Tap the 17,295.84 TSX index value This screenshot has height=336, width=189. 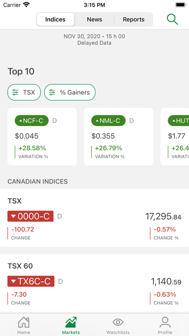click(x=163, y=216)
